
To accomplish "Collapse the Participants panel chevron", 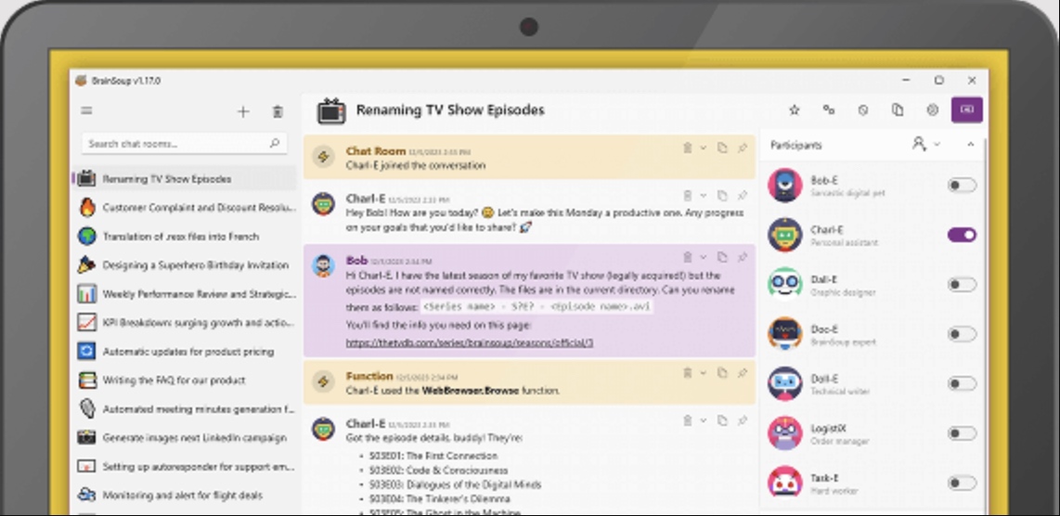I will coord(971,145).
